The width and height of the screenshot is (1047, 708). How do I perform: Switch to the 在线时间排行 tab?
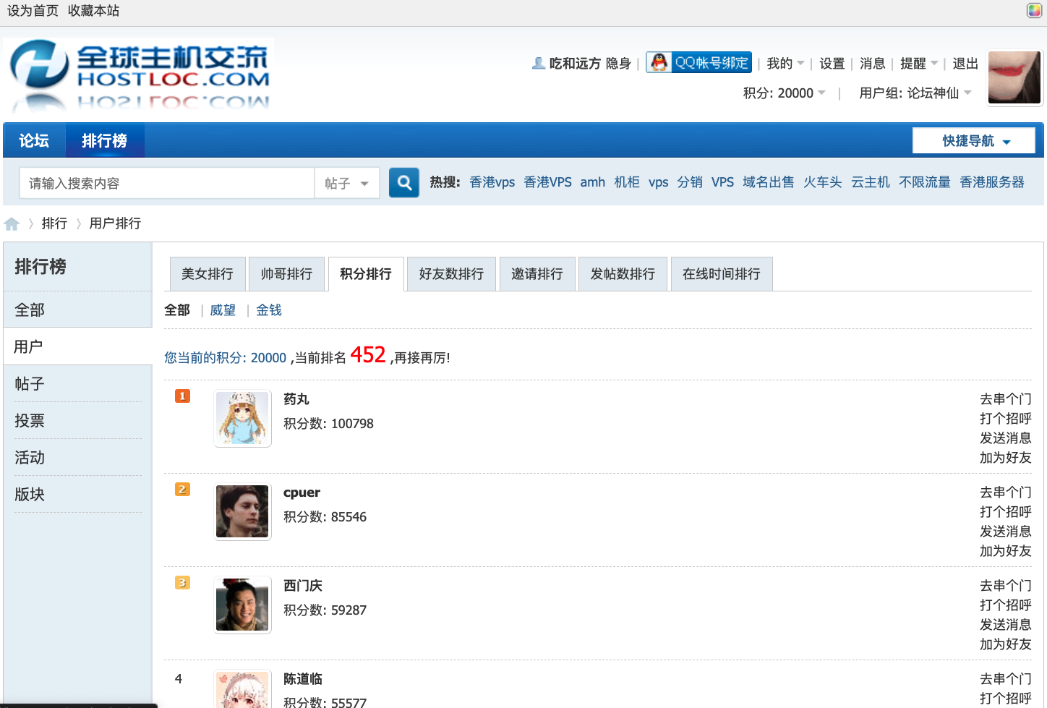point(721,274)
